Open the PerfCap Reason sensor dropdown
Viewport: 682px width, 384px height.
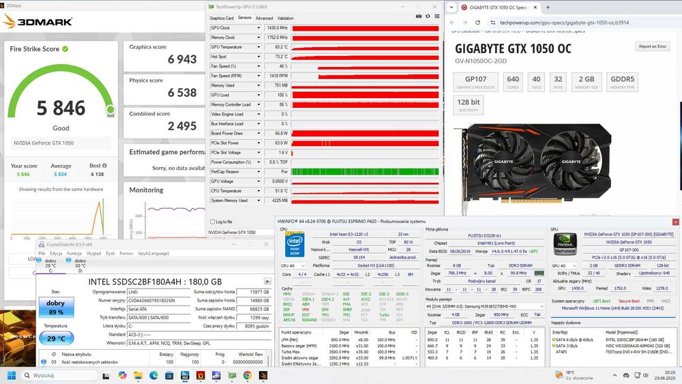258,172
